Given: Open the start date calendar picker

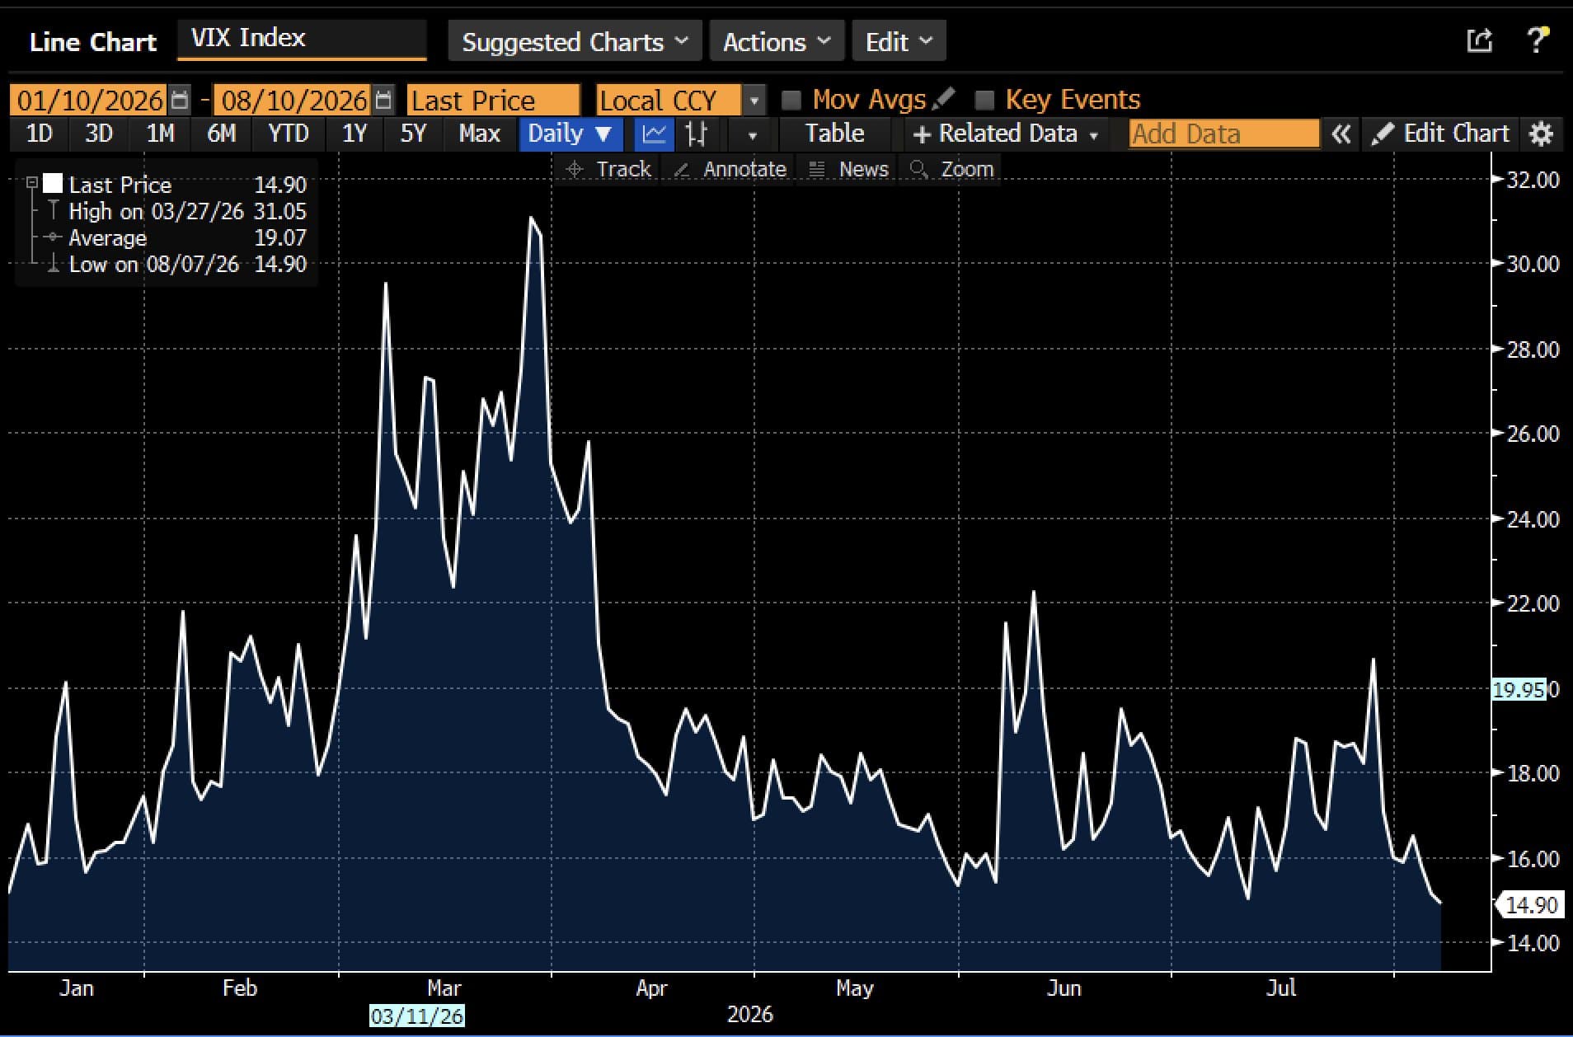Looking at the screenshot, I should pyautogui.click(x=180, y=101).
